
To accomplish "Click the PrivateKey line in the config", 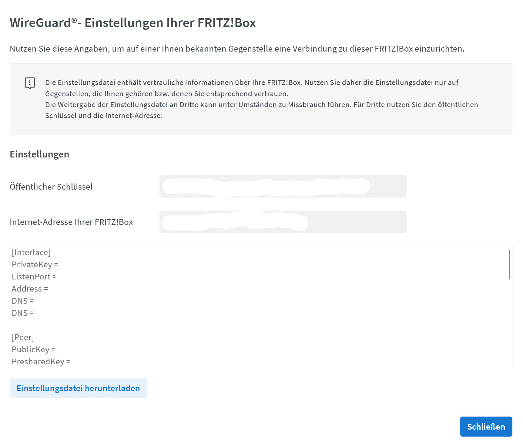I will click(35, 265).
